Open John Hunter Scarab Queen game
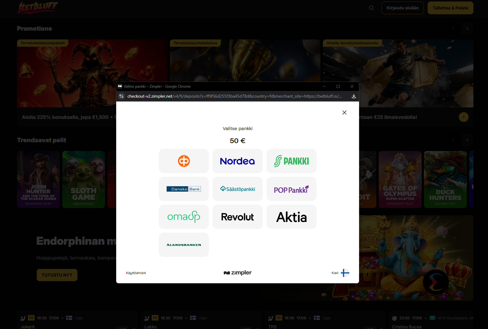 tap(38, 180)
